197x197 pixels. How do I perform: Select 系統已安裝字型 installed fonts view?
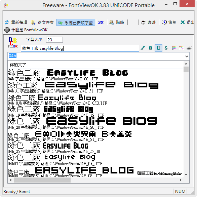[76, 23]
